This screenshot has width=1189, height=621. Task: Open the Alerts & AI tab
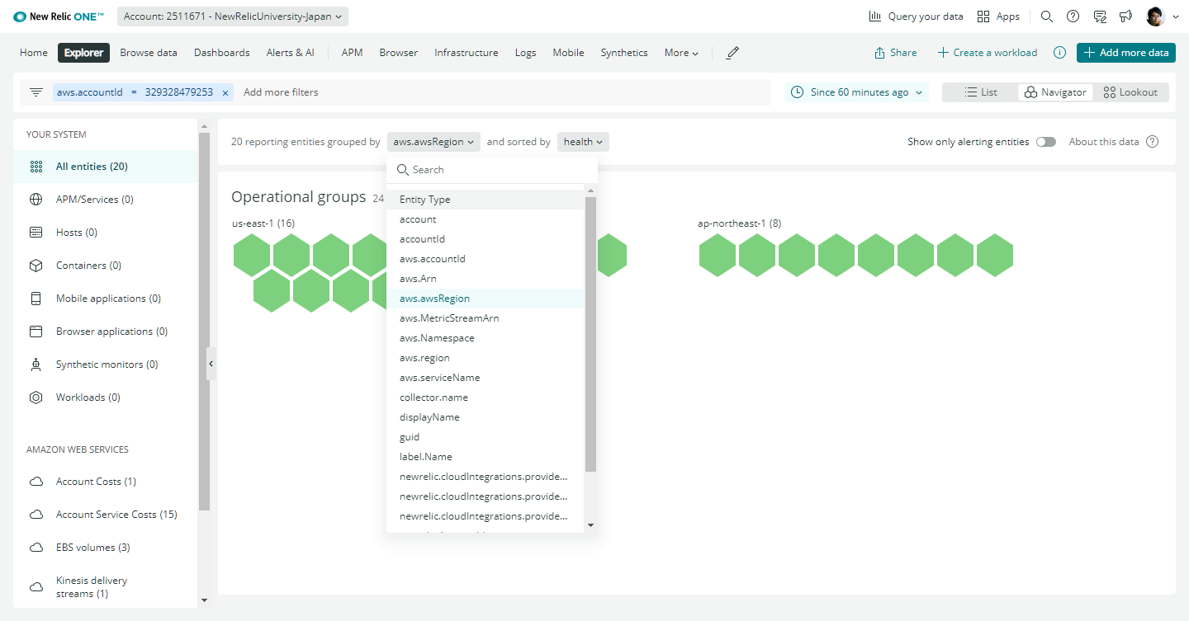(291, 53)
